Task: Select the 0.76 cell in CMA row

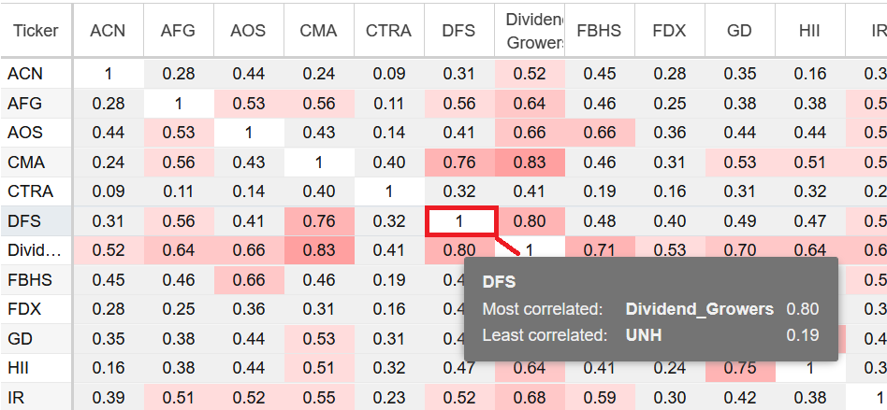Action: [x=459, y=163]
